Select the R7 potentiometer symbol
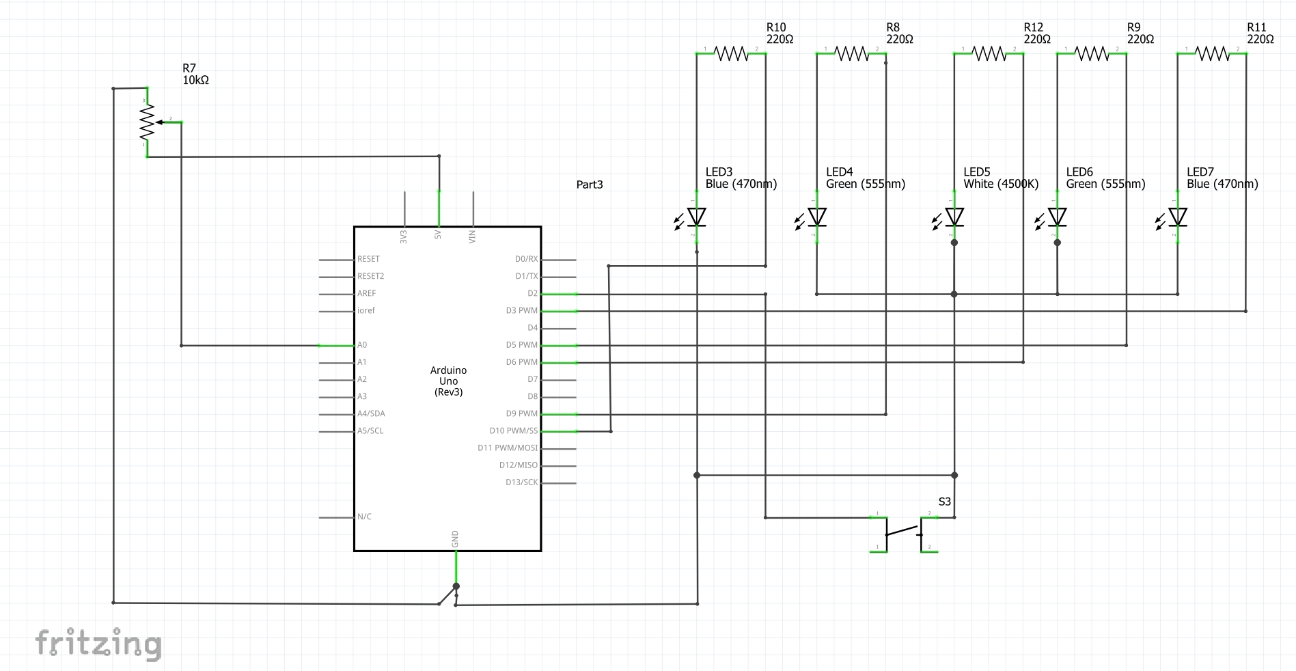Viewport: 1296px width, 671px height. [x=156, y=122]
